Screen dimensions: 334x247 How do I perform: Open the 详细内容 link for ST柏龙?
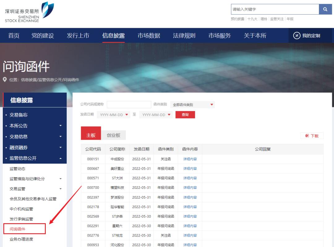(191, 235)
